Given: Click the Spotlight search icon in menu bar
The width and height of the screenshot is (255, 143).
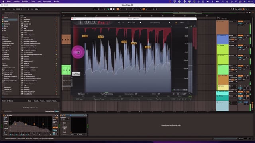Looking at the screenshot, I should (236, 2).
